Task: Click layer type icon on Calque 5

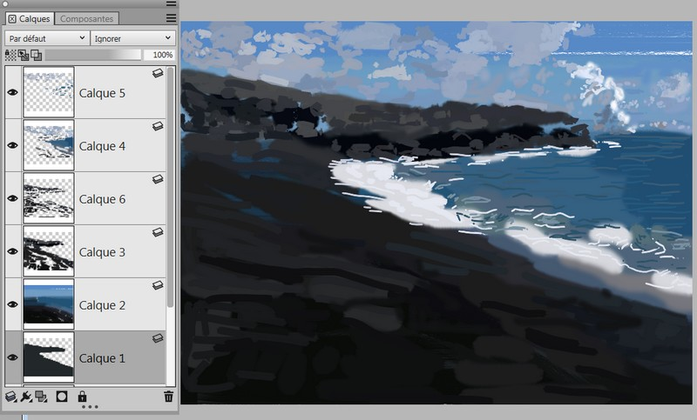Action: 158,73
